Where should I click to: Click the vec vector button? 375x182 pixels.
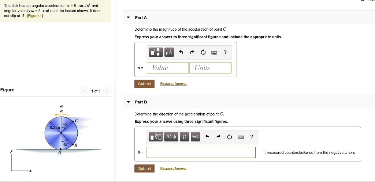point(195,137)
